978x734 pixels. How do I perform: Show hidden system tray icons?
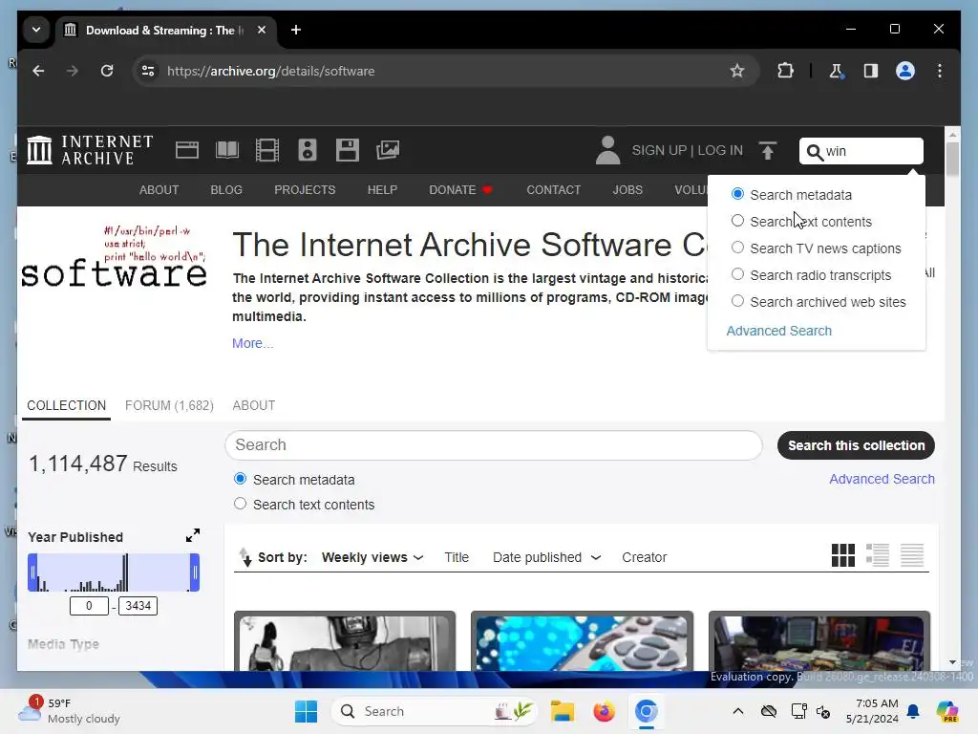738,711
